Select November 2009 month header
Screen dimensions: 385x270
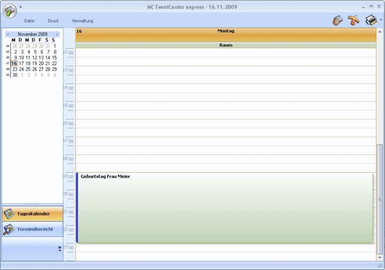pyautogui.click(x=32, y=34)
